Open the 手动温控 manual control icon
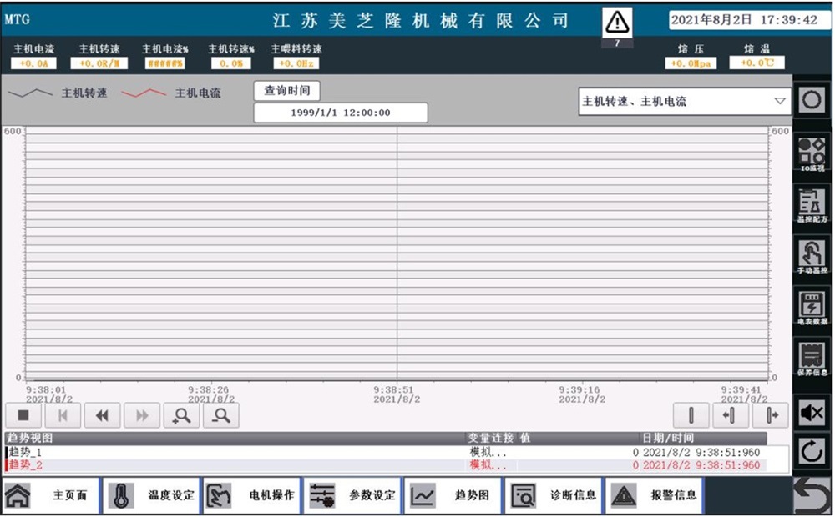 click(812, 255)
